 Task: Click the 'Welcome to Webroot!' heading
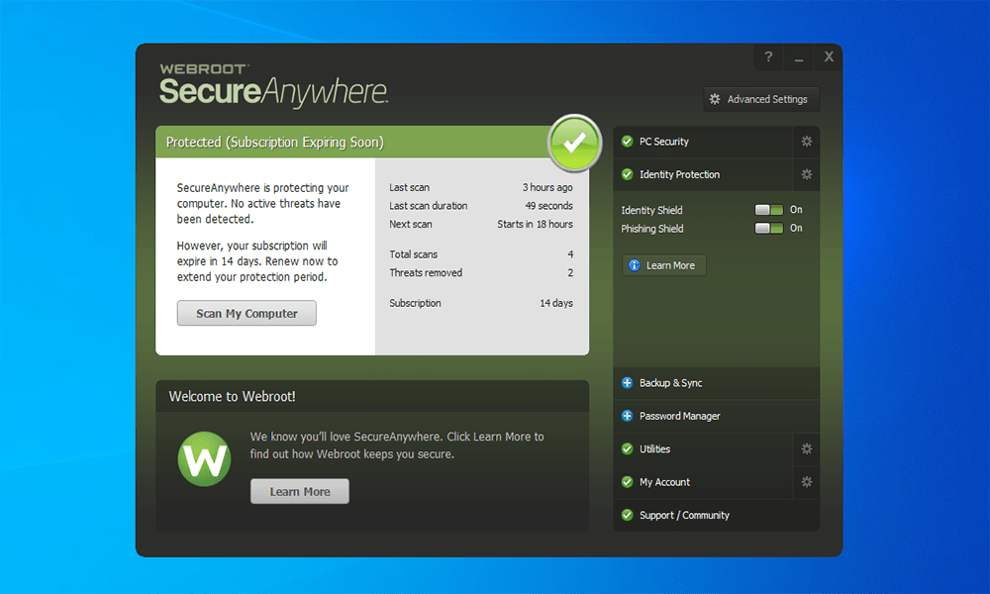[232, 396]
